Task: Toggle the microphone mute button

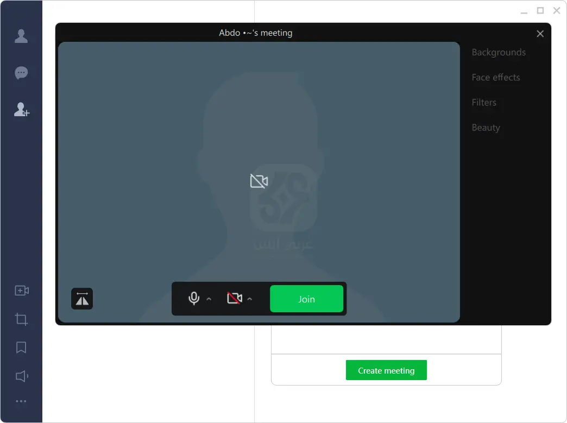Action: click(194, 299)
